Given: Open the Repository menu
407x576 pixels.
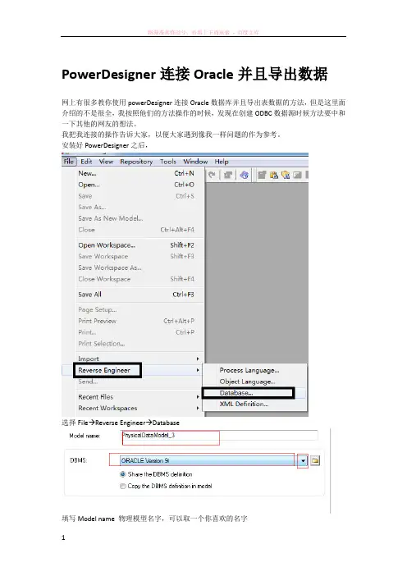Looking at the screenshot, I should pyautogui.click(x=136, y=162).
